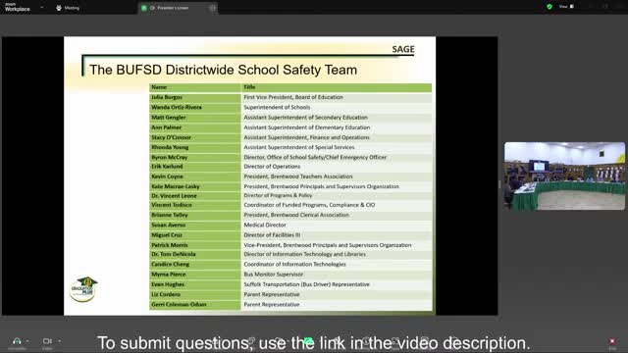Click 'Assistant Superintendent of Special Services'
The image size is (628, 353).
(x=299, y=147)
